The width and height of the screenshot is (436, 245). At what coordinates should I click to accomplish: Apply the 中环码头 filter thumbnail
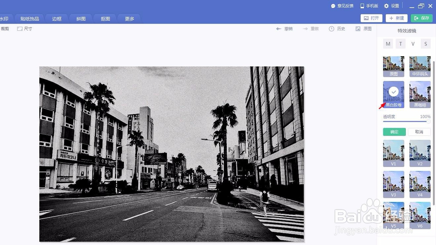pos(420,66)
